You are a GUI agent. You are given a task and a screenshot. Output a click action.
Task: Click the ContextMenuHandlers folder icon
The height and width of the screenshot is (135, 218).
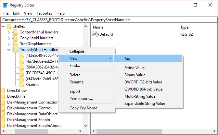(x=16, y=32)
